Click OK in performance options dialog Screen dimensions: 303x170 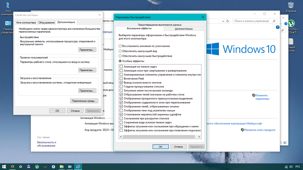pos(160,147)
